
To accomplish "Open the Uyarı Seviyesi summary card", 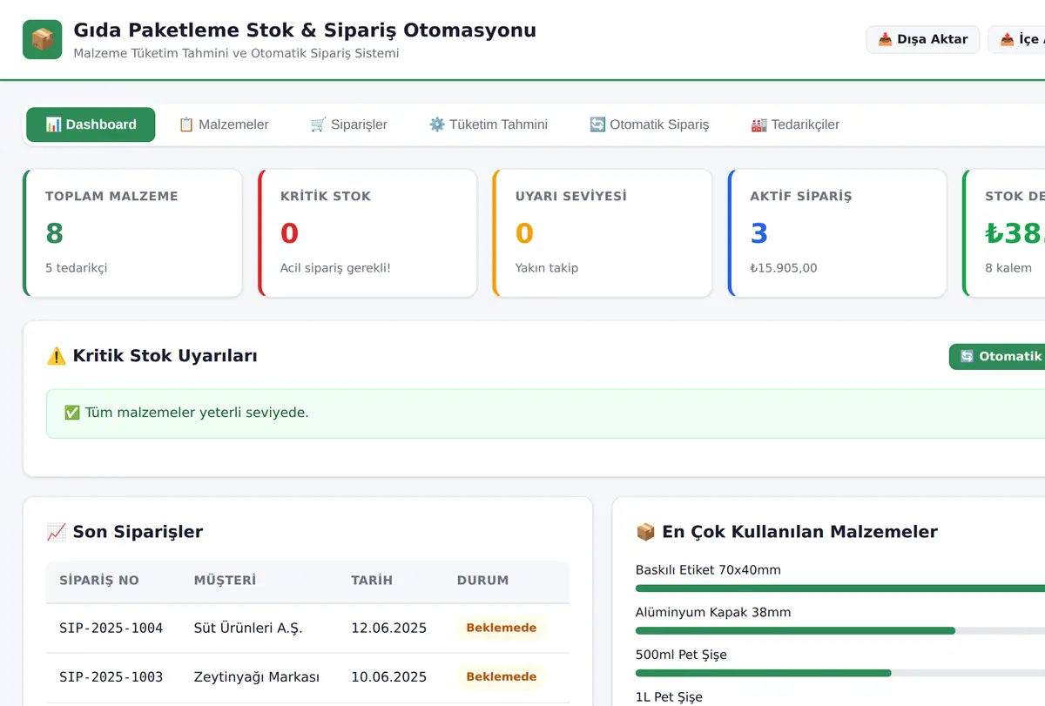I will [603, 233].
